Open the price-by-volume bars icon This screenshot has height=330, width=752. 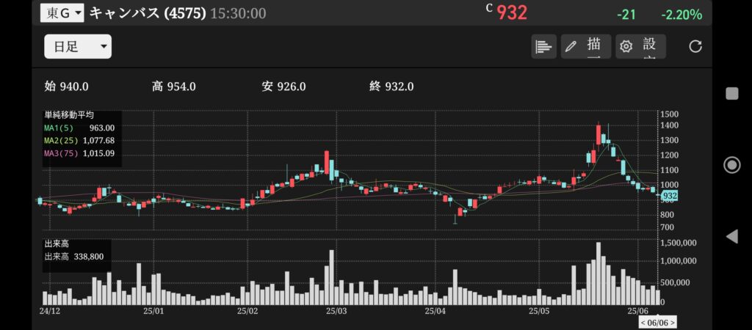pos(543,46)
